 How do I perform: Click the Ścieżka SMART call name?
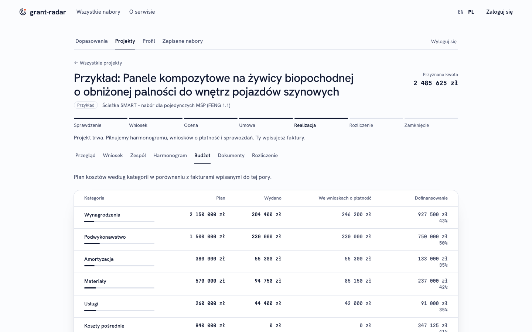pyautogui.click(x=166, y=105)
